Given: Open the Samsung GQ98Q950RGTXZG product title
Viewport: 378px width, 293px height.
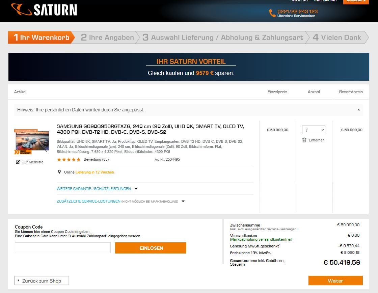Looking at the screenshot, I should tap(150, 129).
